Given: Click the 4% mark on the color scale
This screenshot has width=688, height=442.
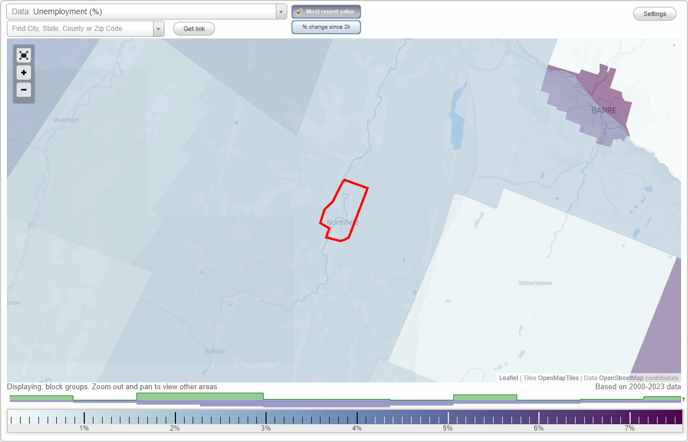Looking at the screenshot, I should [357, 418].
